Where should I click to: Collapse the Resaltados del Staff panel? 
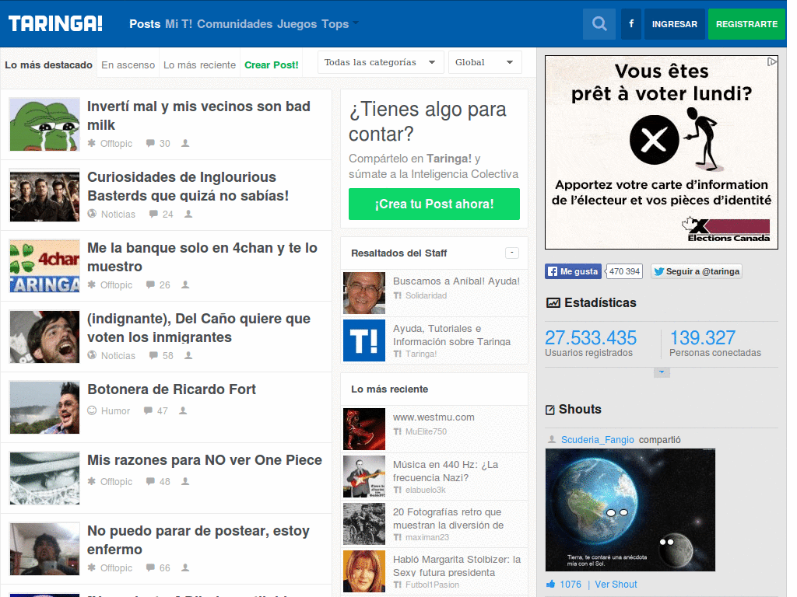[x=512, y=253]
